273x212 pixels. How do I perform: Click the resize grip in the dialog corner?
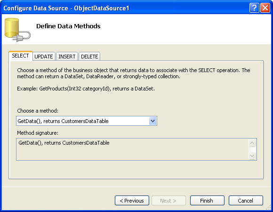[x=269, y=207]
